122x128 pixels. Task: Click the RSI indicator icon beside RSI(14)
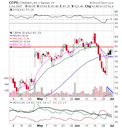[x=11, y=10]
